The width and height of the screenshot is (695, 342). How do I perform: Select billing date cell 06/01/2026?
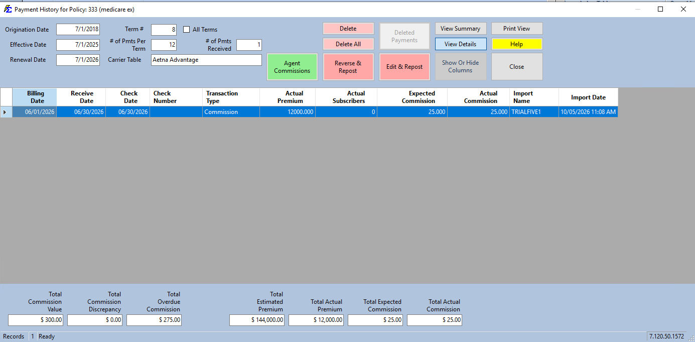click(x=35, y=112)
